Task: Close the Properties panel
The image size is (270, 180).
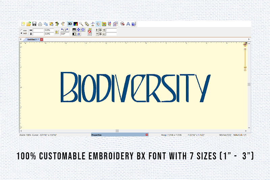Action: click(147, 135)
